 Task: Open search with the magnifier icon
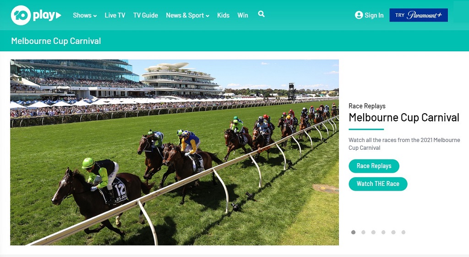261,14
